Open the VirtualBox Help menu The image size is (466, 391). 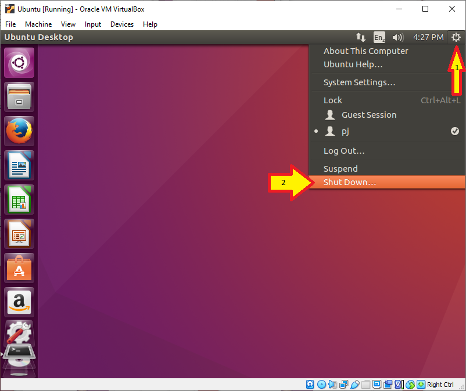[x=150, y=24]
